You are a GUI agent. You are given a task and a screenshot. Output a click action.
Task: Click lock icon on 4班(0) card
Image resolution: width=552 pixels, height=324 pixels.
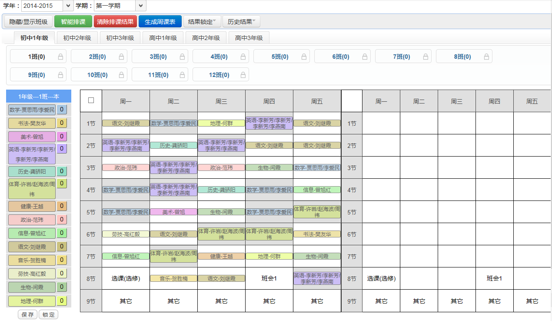(x=243, y=57)
